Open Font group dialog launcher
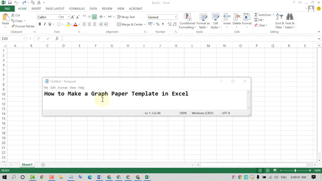The width and height of the screenshot is (322, 181). [x=79, y=32]
